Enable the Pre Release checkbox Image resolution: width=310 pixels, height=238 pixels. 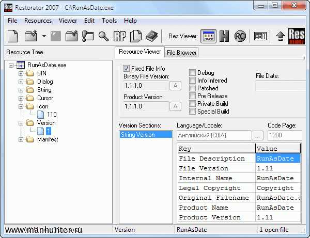[192, 96]
